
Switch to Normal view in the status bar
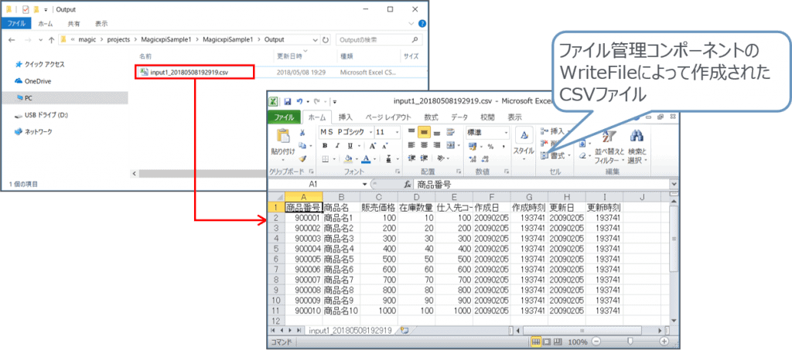(x=535, y=341)
